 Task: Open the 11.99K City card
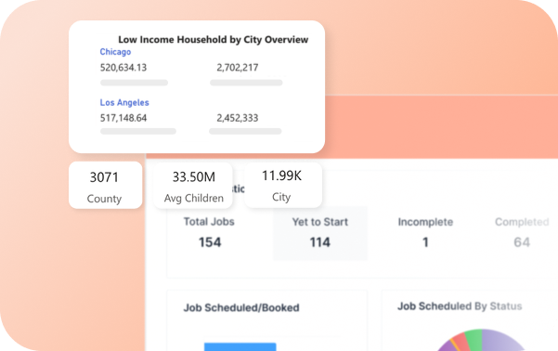coord(283,185)
